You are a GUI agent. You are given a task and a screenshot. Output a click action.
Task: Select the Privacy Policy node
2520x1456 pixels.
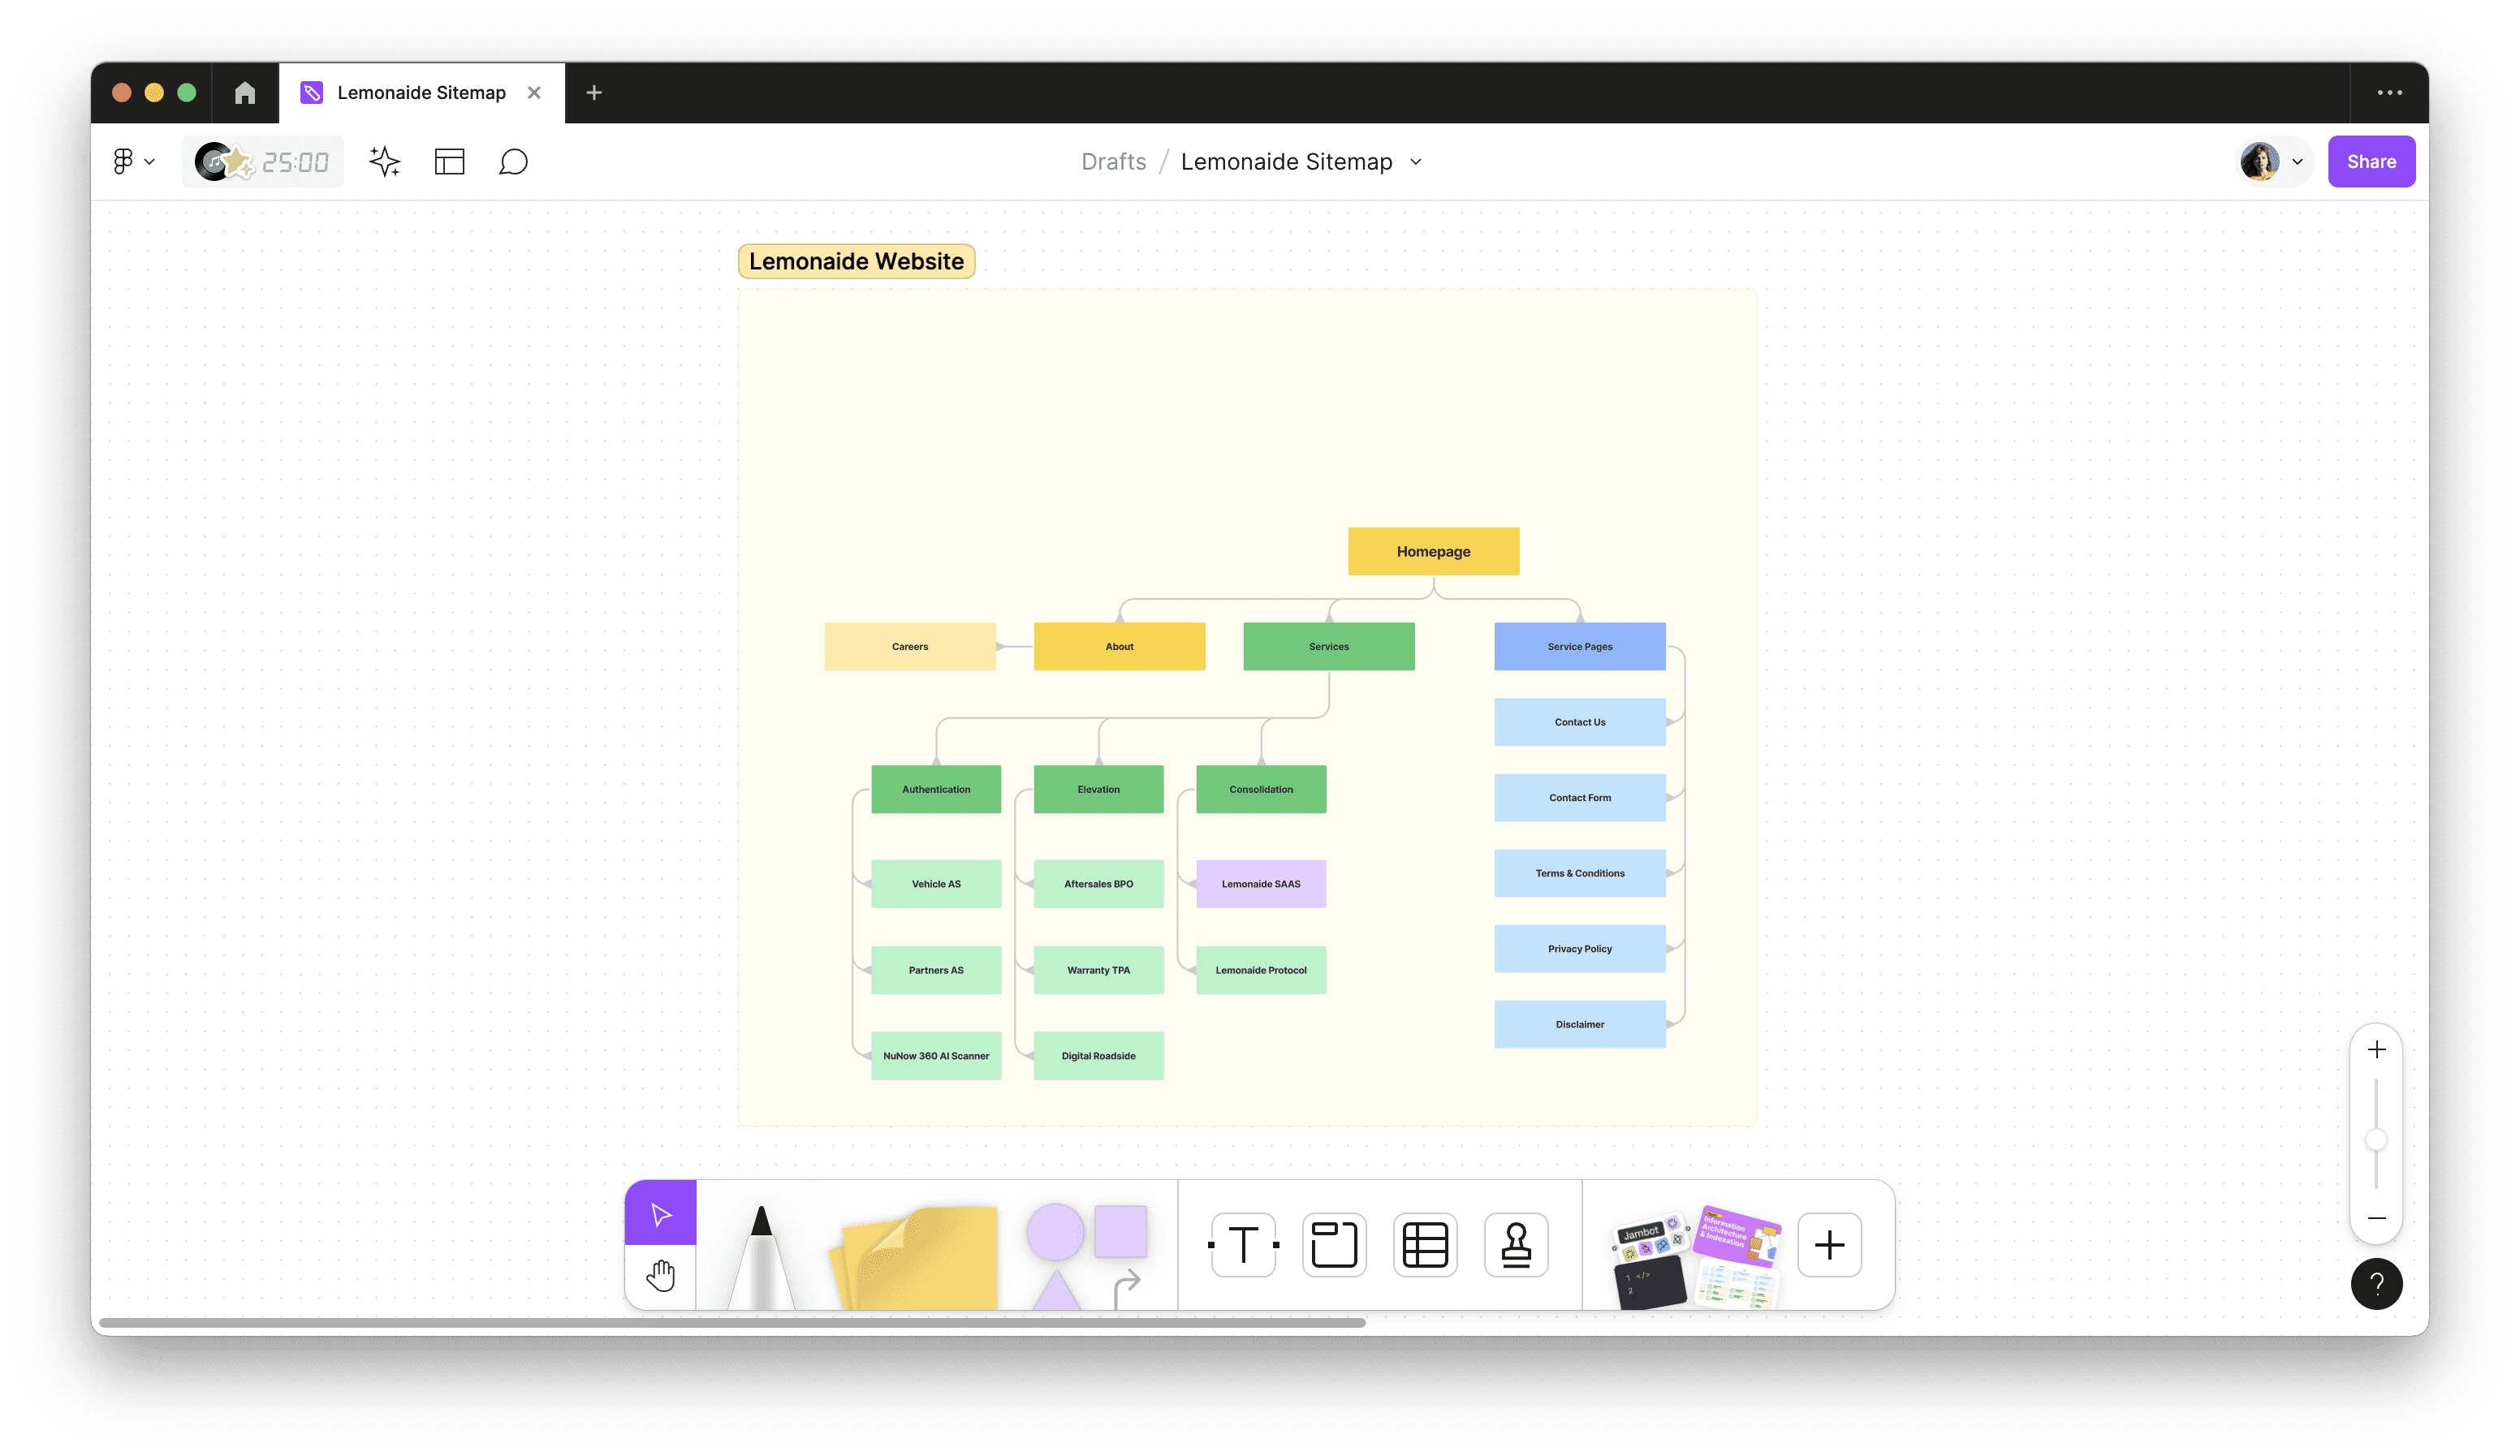pos(1580,948)
